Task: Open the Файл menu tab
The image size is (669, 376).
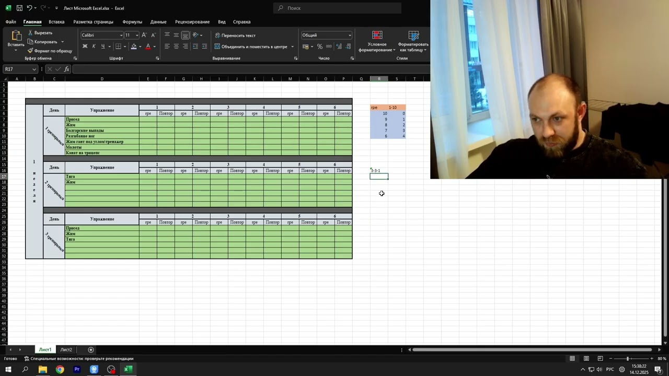Action: pos(11,22)
